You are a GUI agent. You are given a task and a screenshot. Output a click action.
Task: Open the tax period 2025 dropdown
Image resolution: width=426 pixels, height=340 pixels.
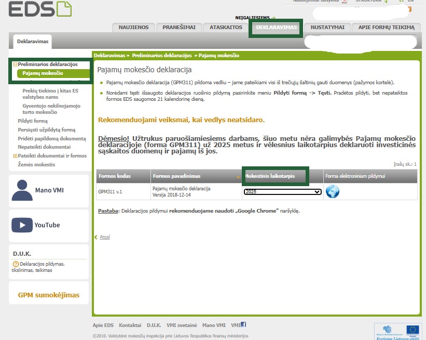coord(282,192)
